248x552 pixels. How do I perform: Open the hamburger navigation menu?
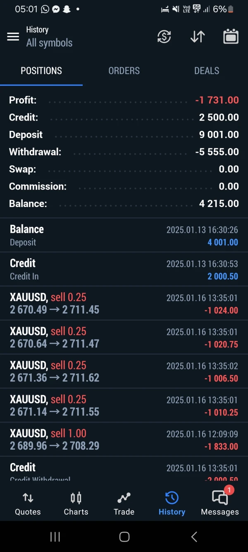[13, 37]
